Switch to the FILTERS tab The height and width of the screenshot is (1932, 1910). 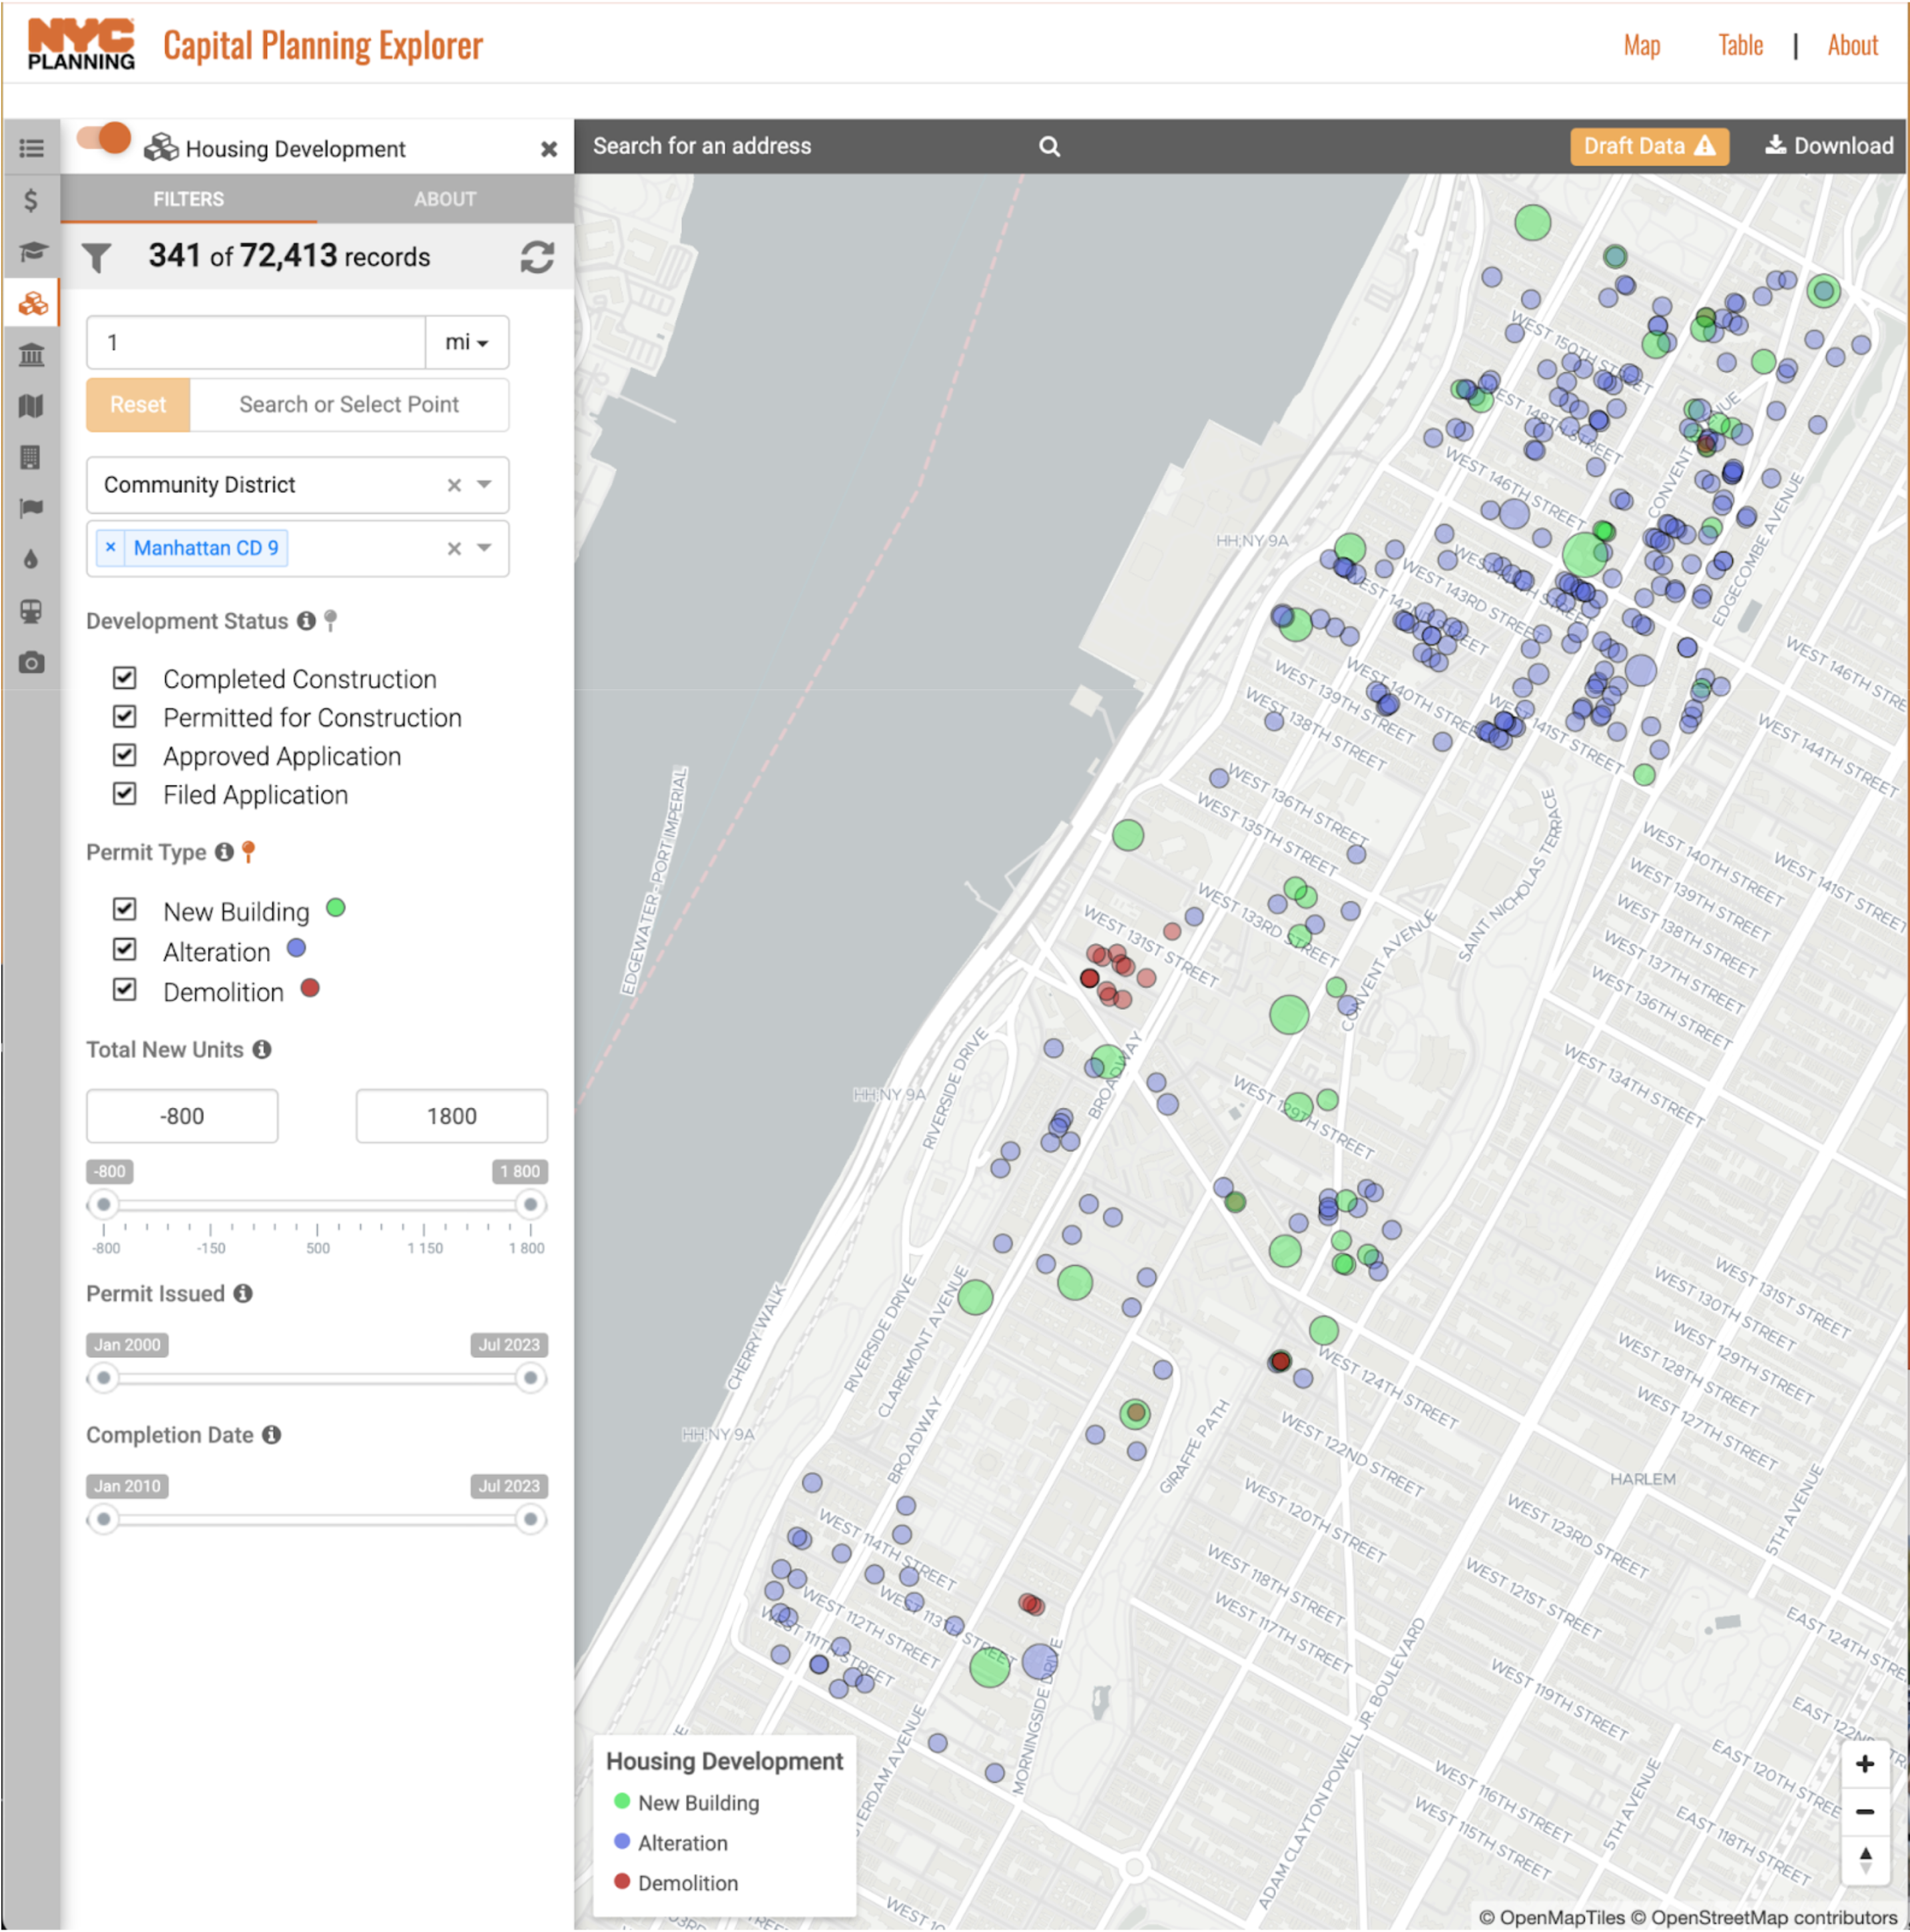coord(189,199)
